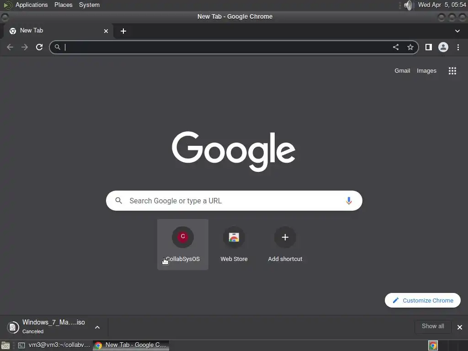Bookmark this tab with the star icon
This screenshot has height=351, width=468.
[410, 47]
